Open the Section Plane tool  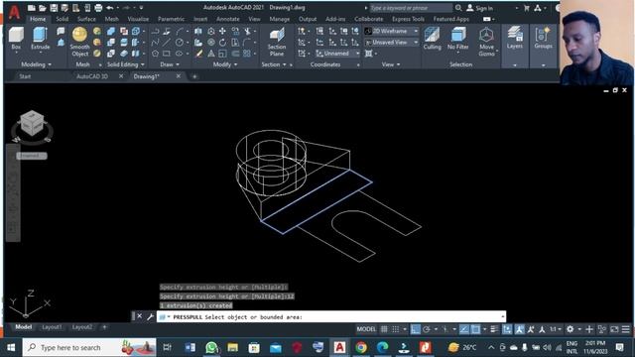(277, 42)
